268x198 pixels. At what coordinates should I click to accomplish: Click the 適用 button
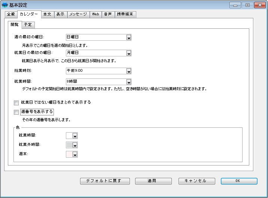(x=153, y=181)
